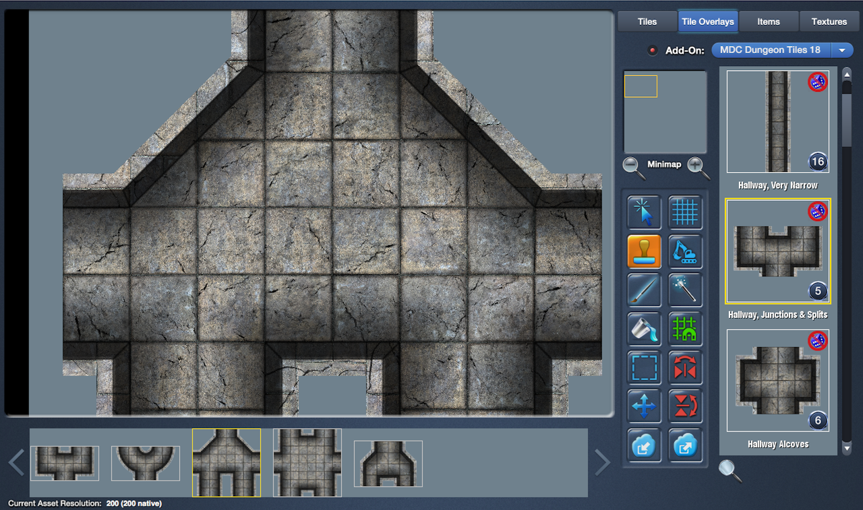This screenshot has width=863, height=510.
Task: Click the 16 count badge on Very Narrow
Action: click(x=818, y=162)
